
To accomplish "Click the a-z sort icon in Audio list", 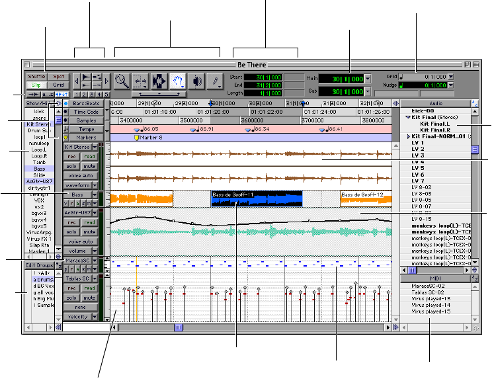I will pos(475,104).
